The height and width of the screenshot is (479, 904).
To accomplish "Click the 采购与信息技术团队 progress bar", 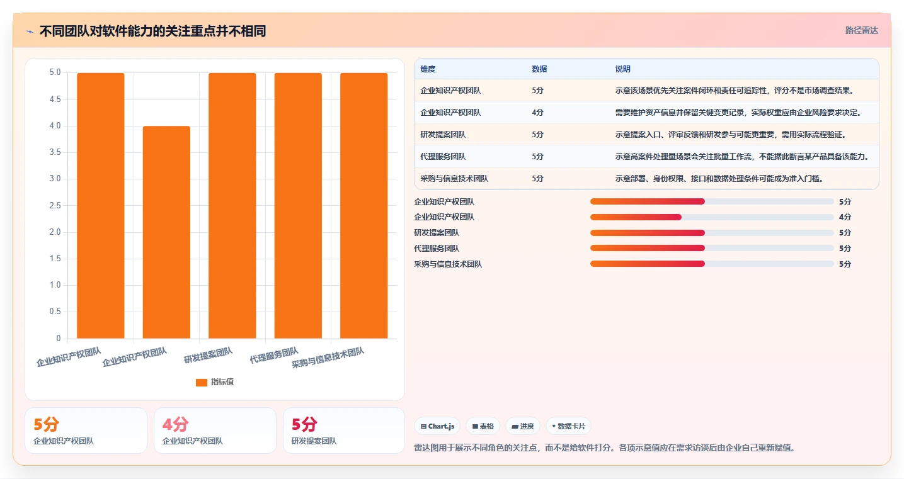I will 712,264.
